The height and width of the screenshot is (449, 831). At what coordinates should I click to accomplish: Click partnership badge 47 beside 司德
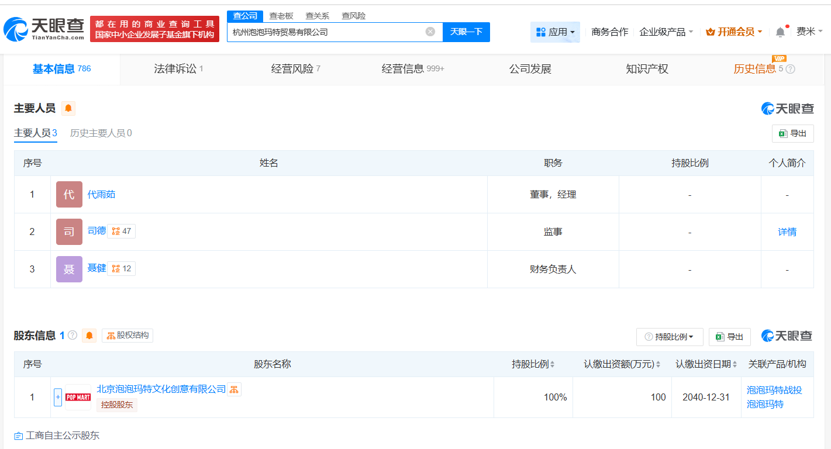(121, 231)
